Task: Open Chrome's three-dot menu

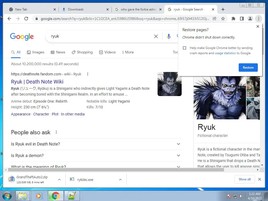Action: pos(259,19)
